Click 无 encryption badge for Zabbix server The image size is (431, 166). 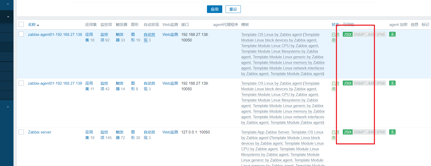click(x=392, y=132)
